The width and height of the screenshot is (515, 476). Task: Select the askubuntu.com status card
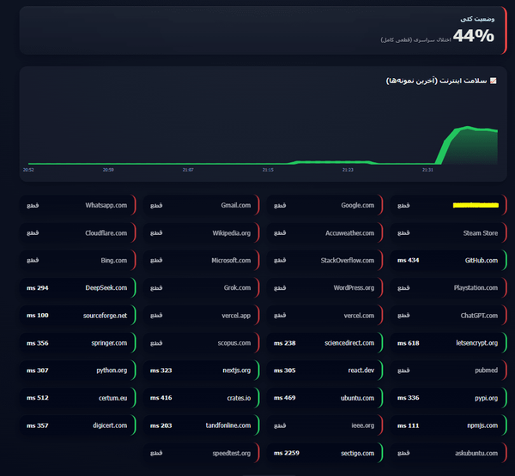(448, 453)
